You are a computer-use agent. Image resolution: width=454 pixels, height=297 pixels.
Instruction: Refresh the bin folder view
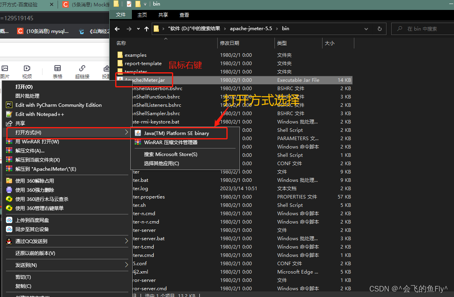[x=380, y=29]
